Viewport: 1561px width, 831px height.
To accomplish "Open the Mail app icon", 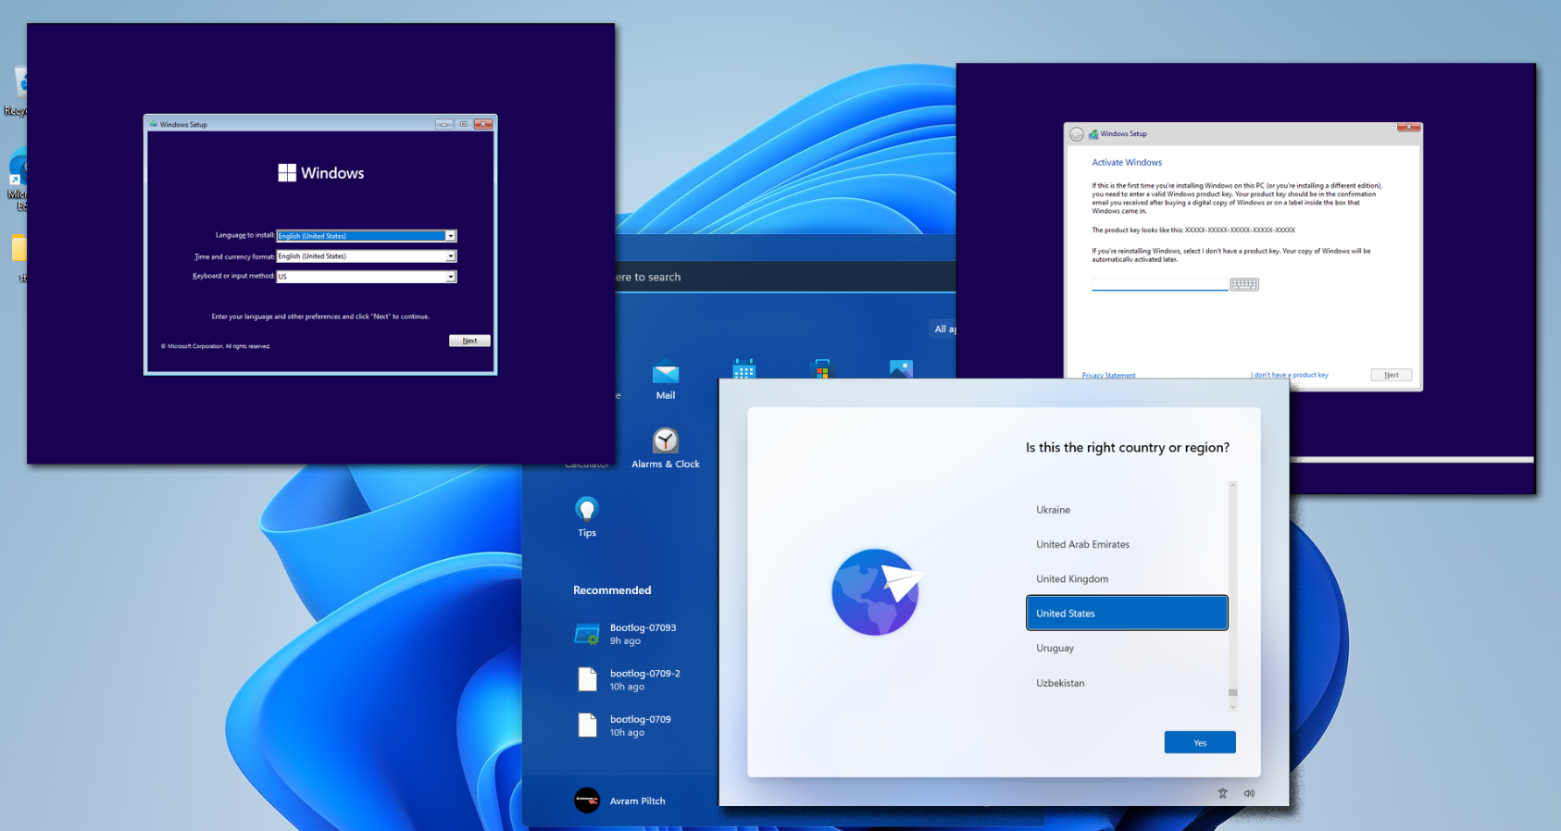I will tap(665, 374).
